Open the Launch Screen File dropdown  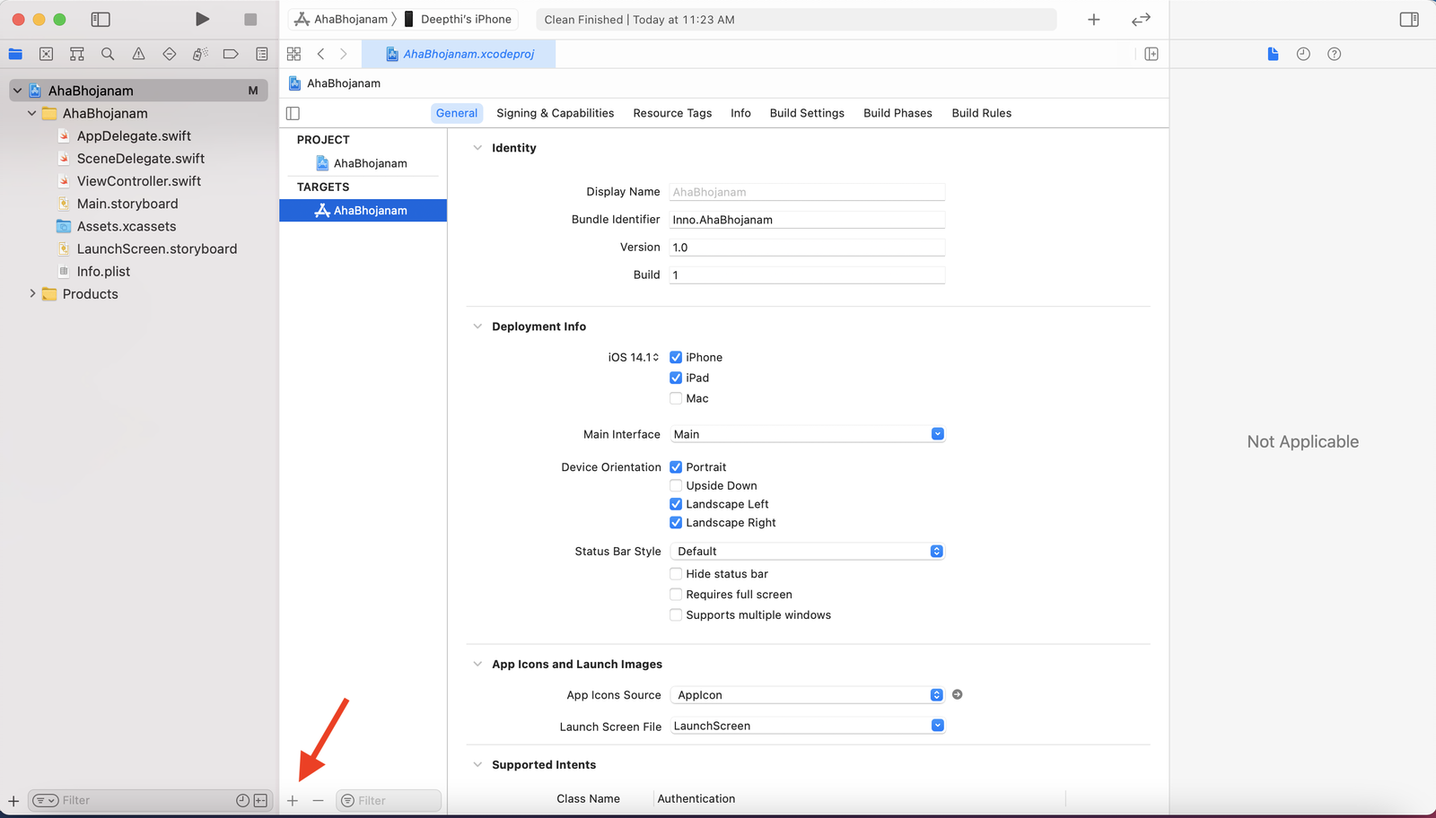[x=807, y=726]
